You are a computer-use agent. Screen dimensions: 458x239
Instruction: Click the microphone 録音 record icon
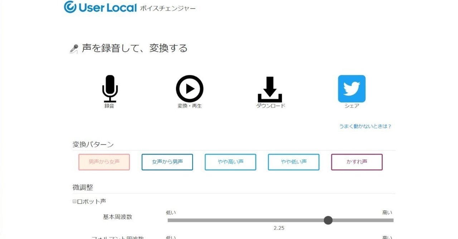pos(110,88)
